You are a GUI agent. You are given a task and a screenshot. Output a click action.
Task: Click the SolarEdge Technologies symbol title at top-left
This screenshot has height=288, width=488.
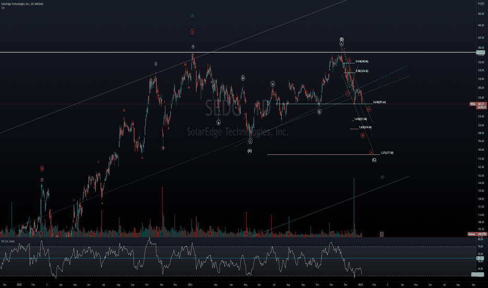(x=22, y=4)
